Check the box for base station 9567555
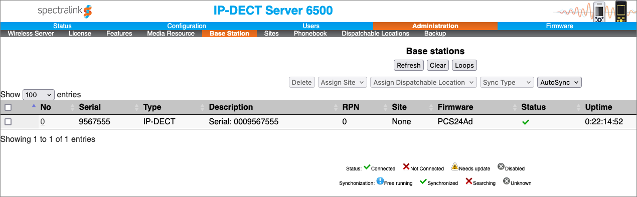Image resolution: width=637 pixels, height=197 pixels. tap(8, 122)
